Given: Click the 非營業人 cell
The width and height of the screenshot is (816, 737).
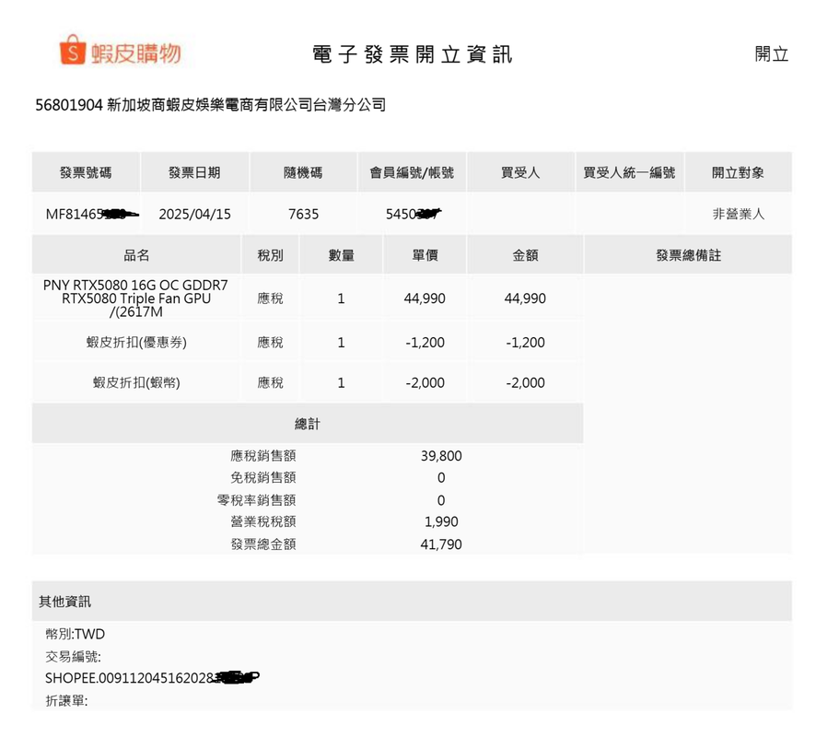Looking at the screenshot, I should click(x=739, y=215).
